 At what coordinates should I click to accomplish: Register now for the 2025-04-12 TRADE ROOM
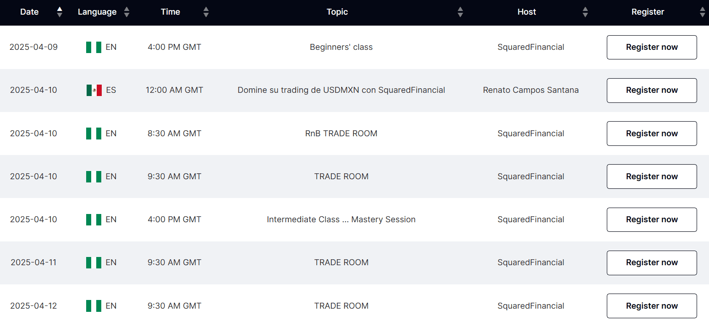652,306
